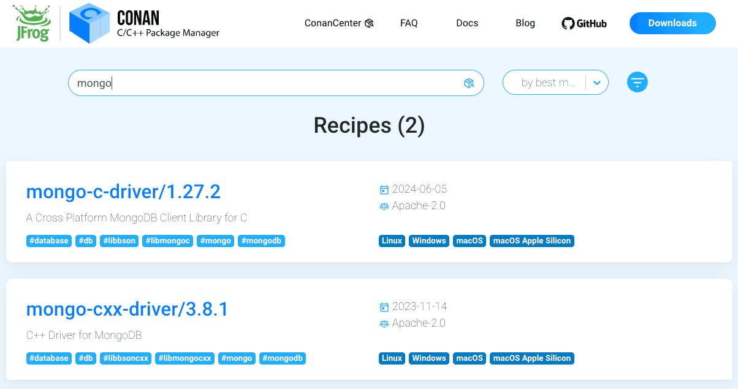Click the macOS Apple Silicon badge on mongo-c-driver
Image resolution: width=738 pixels, height=389 pixels.
(531, 240)
